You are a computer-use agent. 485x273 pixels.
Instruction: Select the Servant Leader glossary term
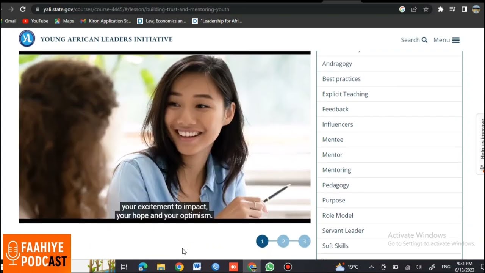tap(390, 231)
